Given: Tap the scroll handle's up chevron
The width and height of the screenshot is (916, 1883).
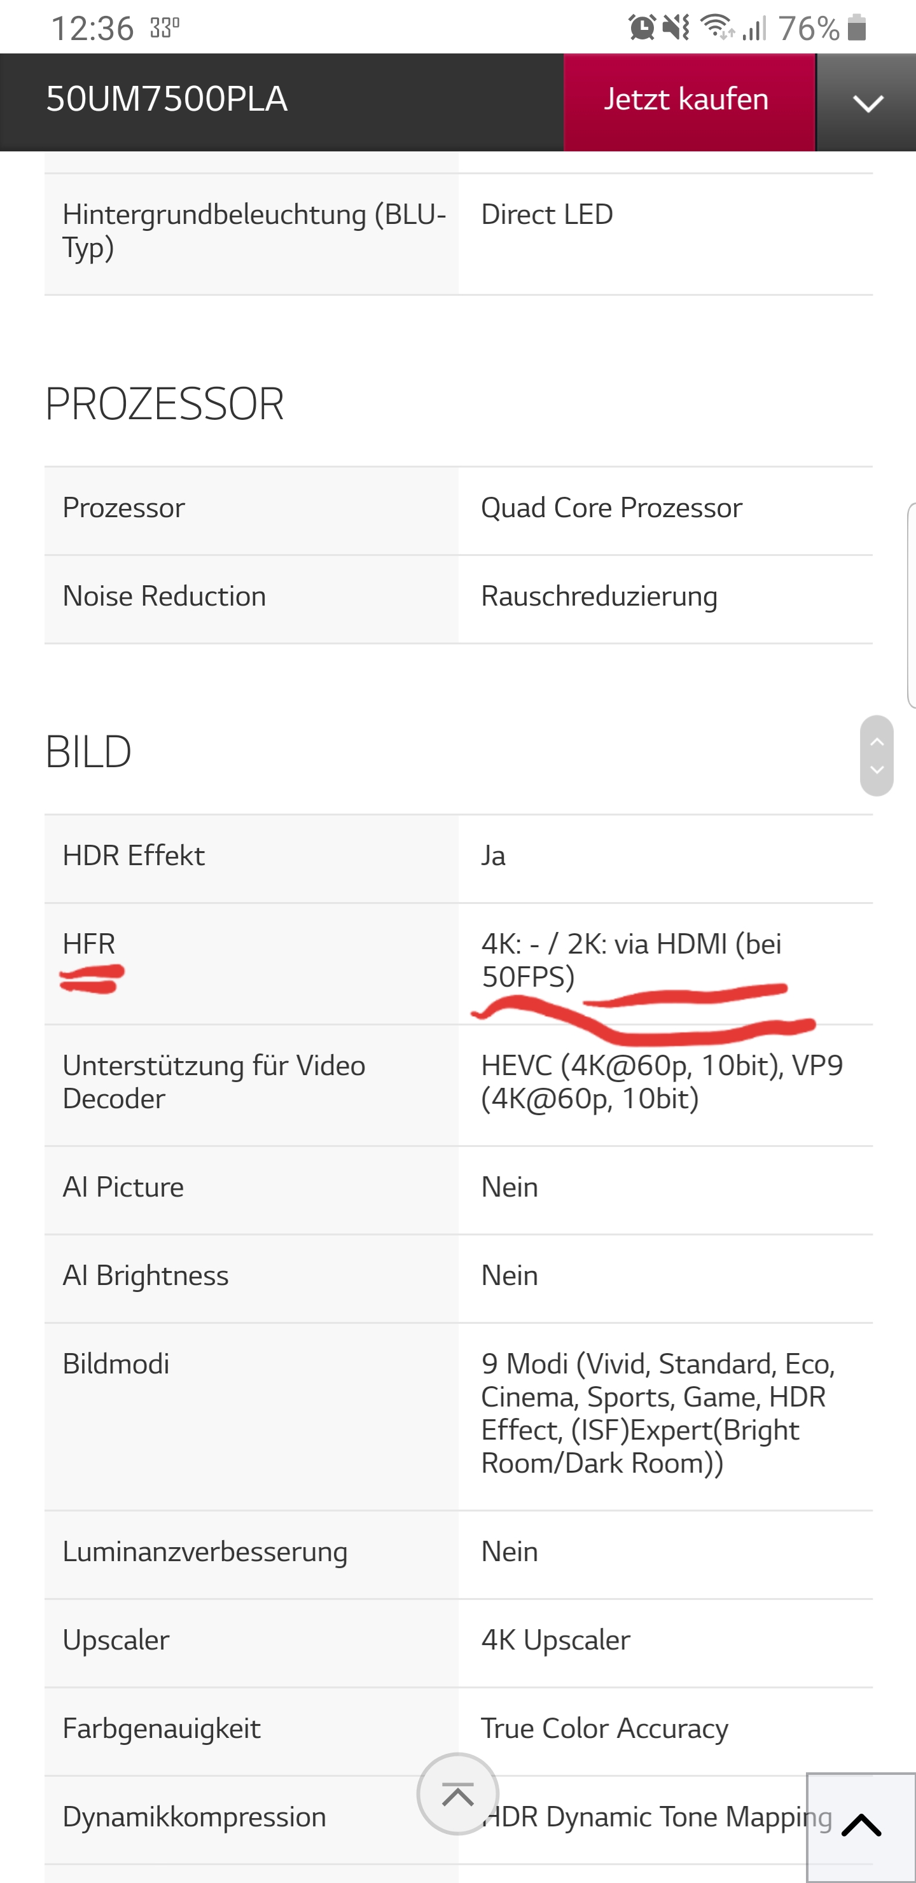Looking at the screenshot, I should (877, 741).
